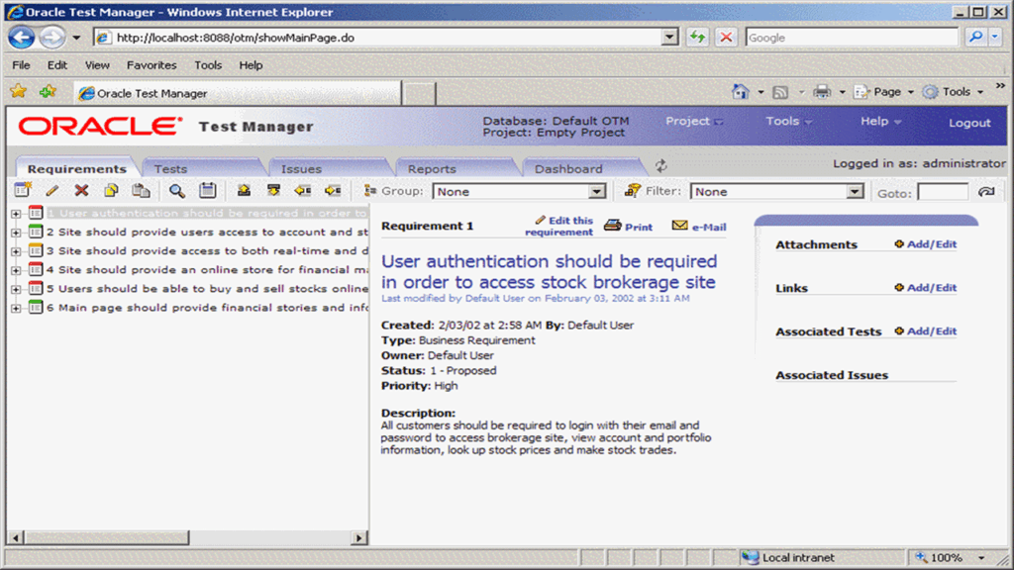Viewport: 1014px width, 570px height.
Task: Click the notepad toolbar icon
Action: coord(208,191)
